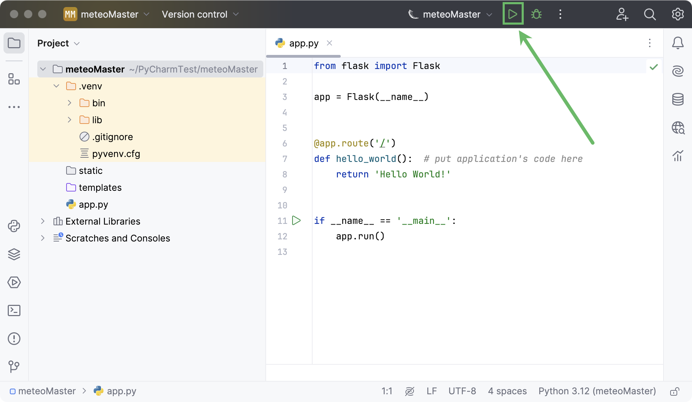Start the Debug session using the bug icon

pos(536,14)
